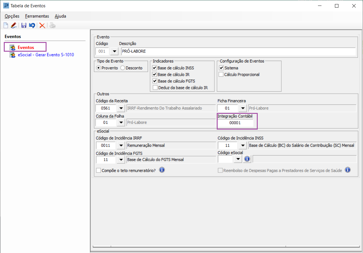363x253 pixels.
Task: Click the empty Código eSocial description box
Action: [304, 159]
